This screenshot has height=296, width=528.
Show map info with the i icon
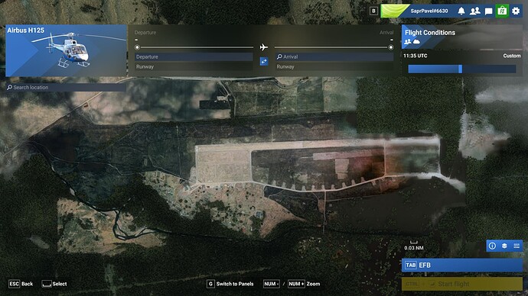(492, 246)
